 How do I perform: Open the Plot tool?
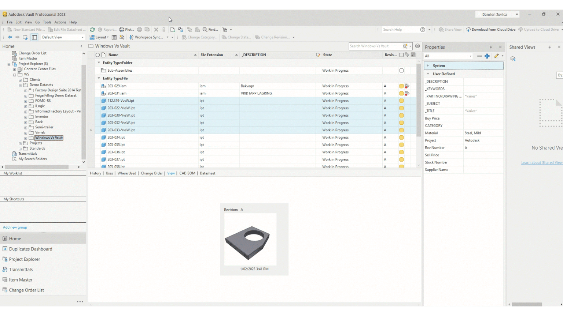click(x=126, y=30)
